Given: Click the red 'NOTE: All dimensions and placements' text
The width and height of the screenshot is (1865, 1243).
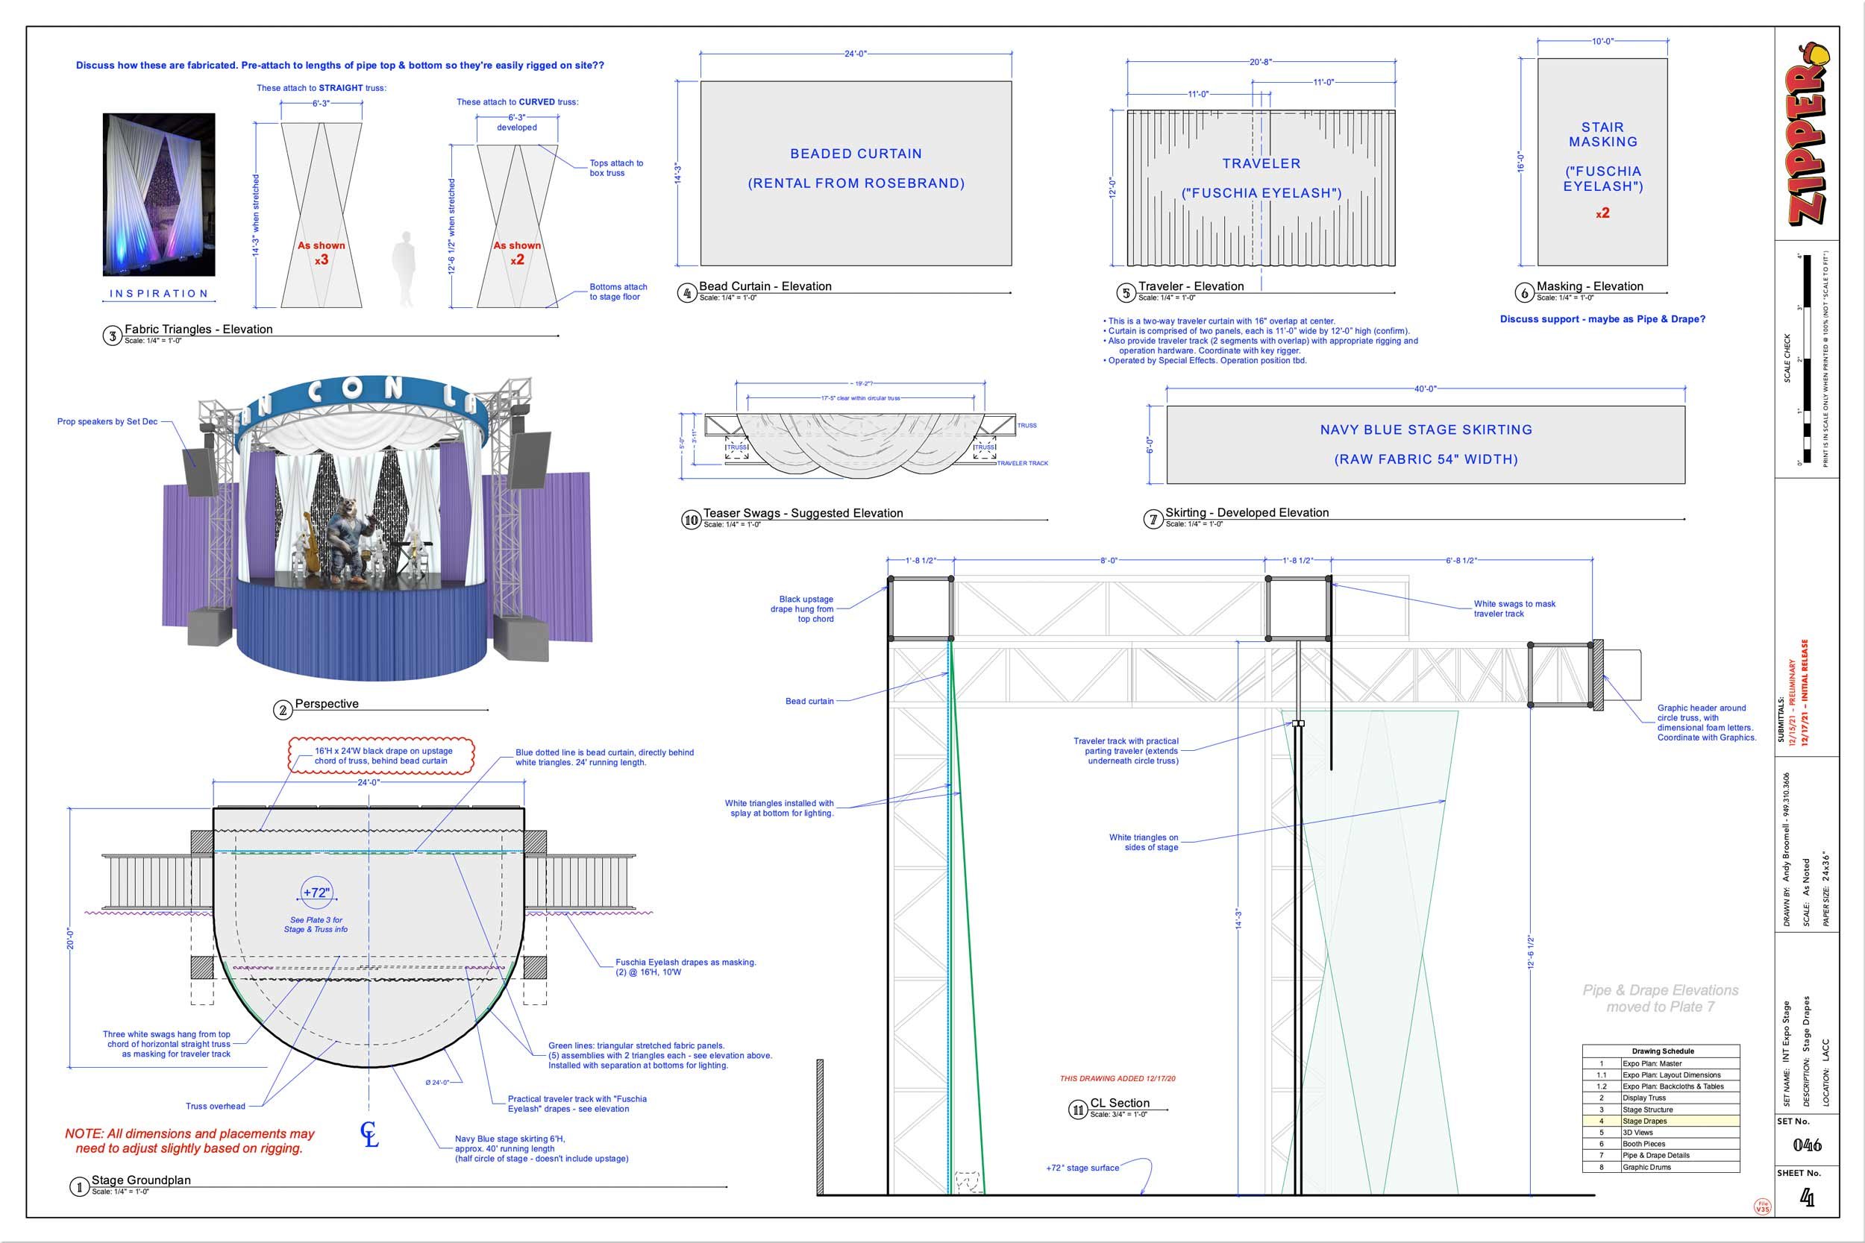Looking at the screenshot, I should click(x=189, y=1141).
